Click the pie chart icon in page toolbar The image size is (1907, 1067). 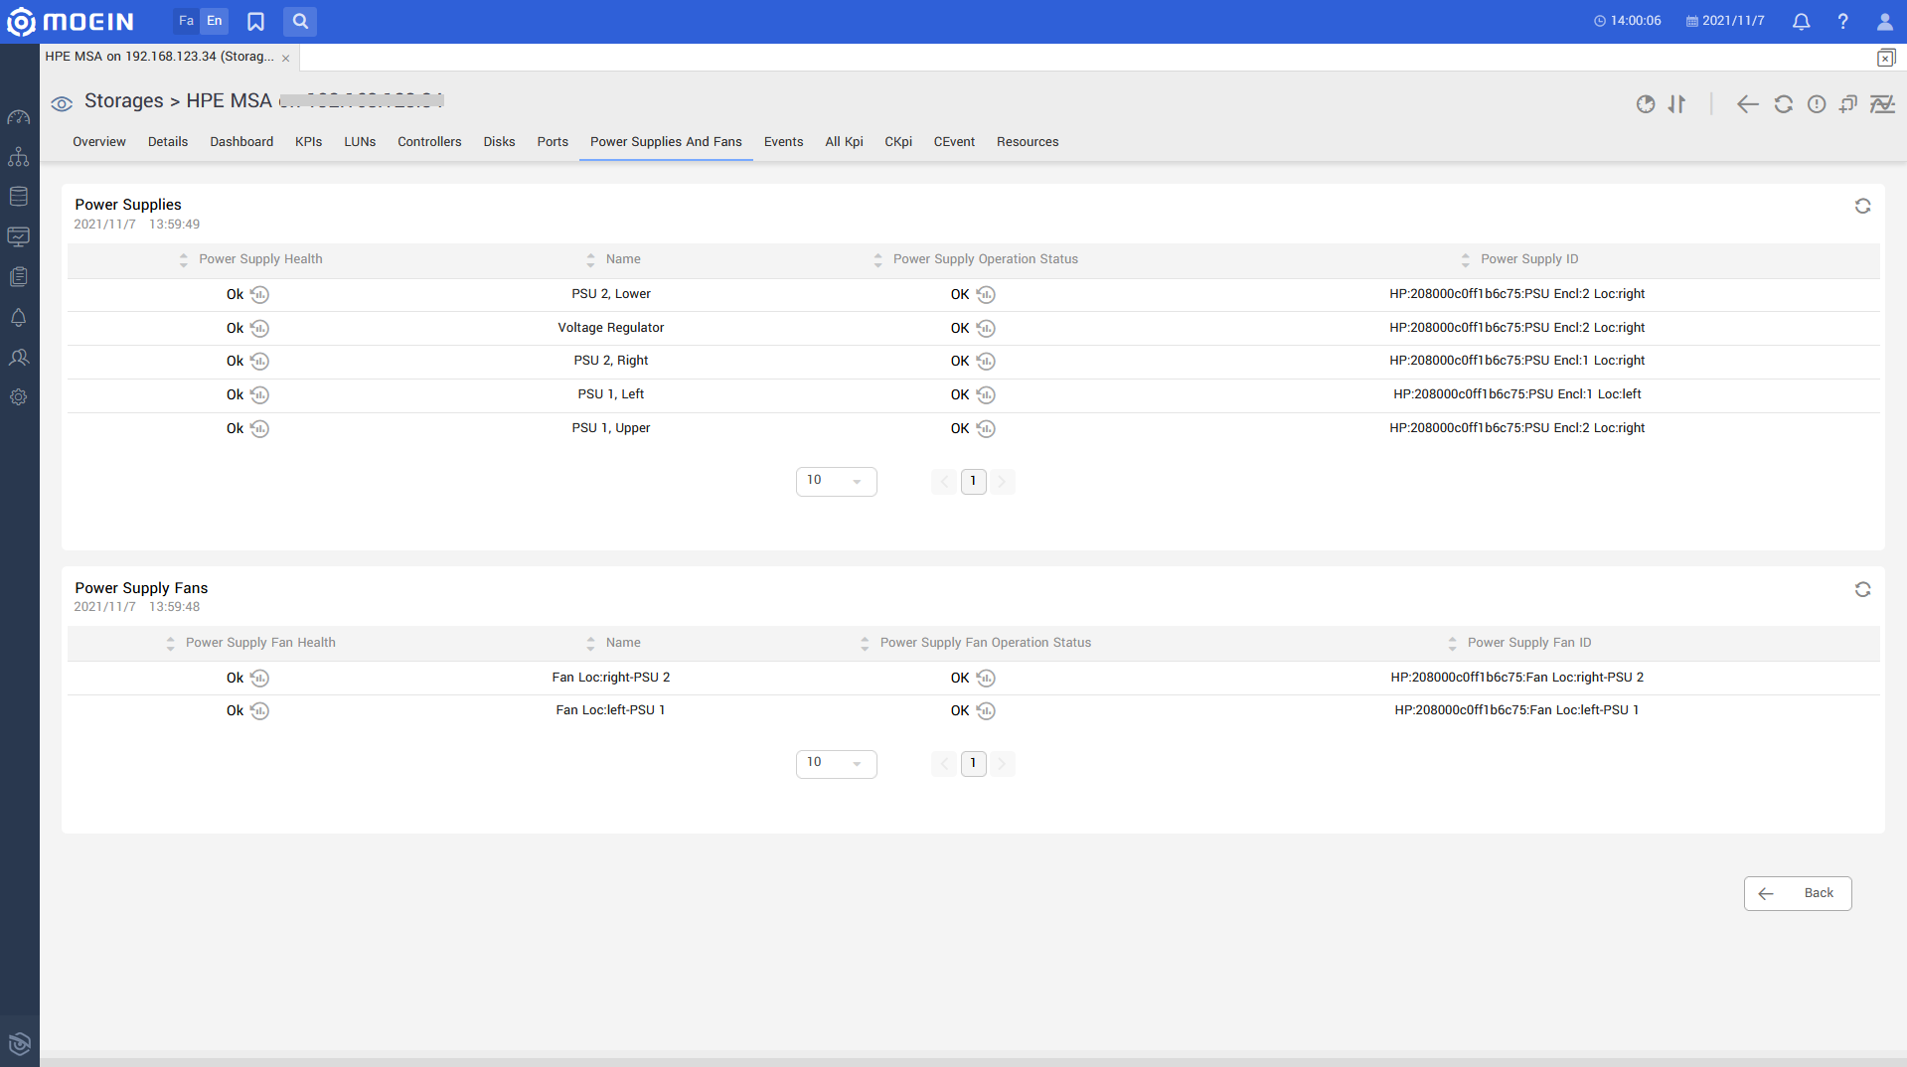click(x=1646, y=104)
